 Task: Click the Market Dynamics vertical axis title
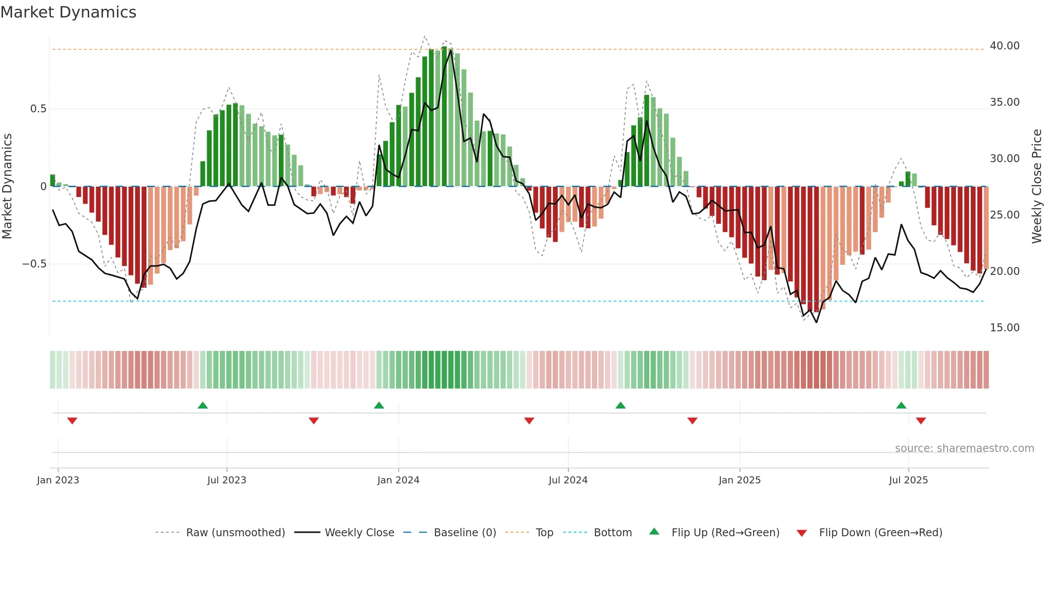[7, 186]
